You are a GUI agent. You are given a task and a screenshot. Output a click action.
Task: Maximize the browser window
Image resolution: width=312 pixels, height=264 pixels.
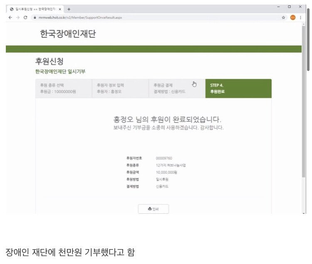click(289, 7)
